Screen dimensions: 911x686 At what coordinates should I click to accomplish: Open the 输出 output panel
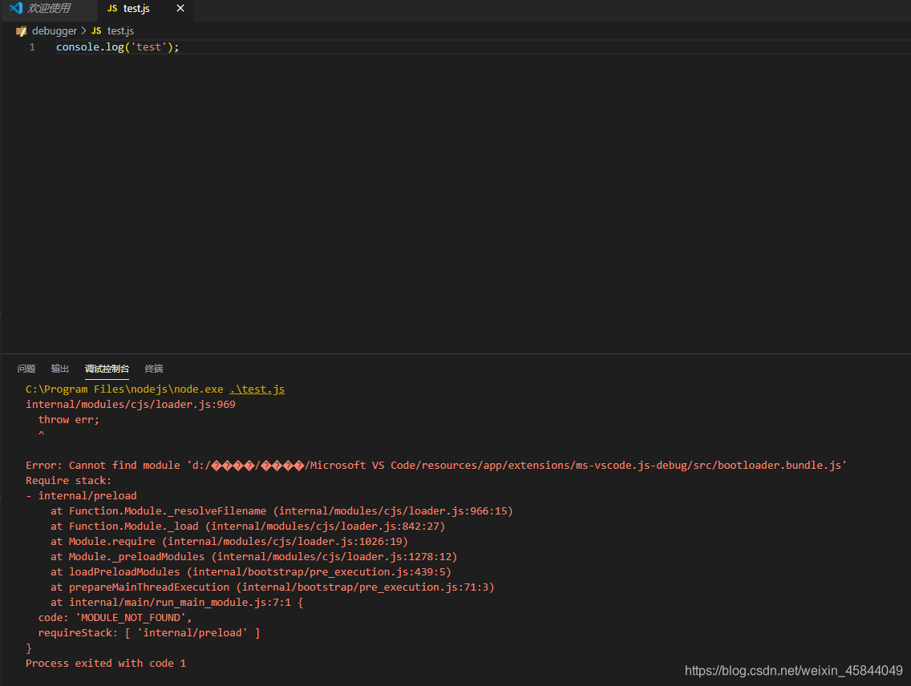(x=59, y=369)
